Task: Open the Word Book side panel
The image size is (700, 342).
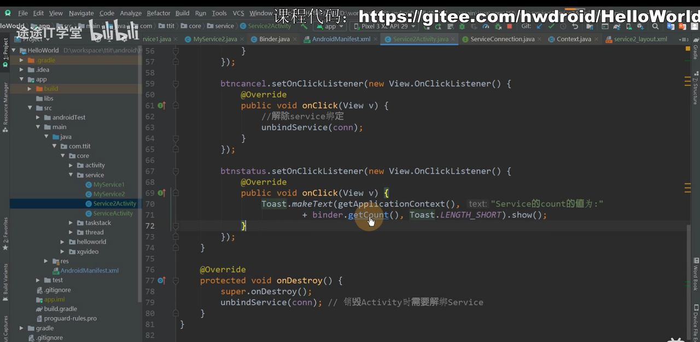Action: point(696,275)
